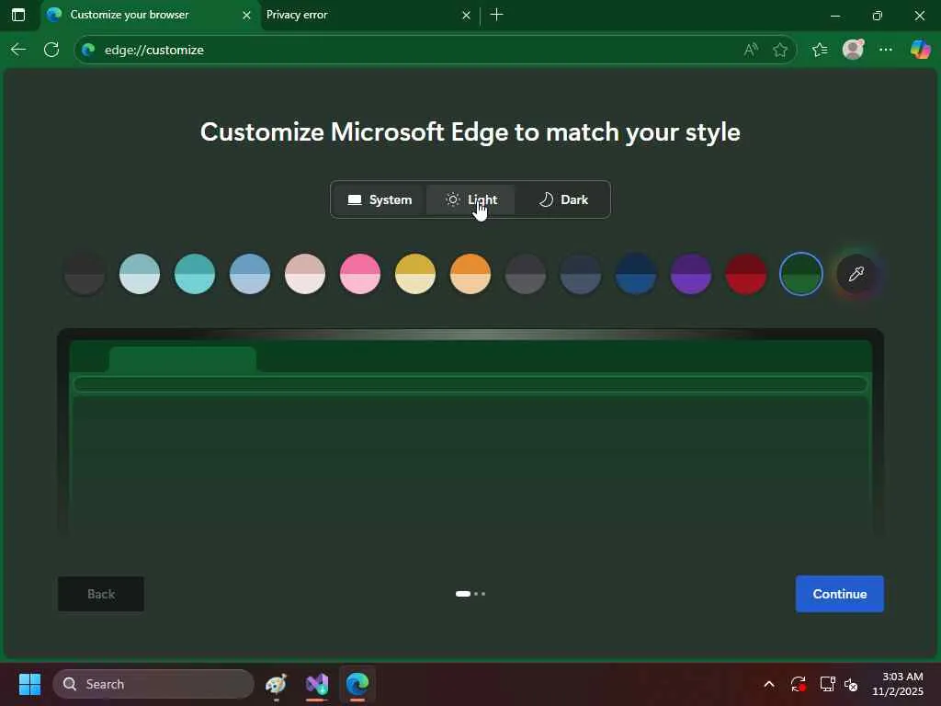Image resolution: width=941 pixels, height=706 pixels.
Task: Pick the hot pink color swatch
Action: coord(360,274)
